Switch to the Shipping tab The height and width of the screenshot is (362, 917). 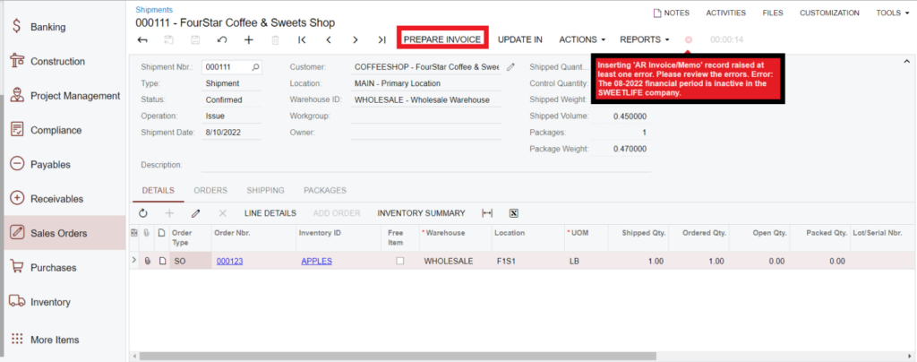pyautogui.click(x=265, y=190)
